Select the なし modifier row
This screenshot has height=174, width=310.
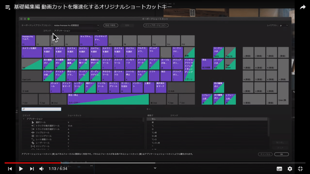[x=207, y=119]
